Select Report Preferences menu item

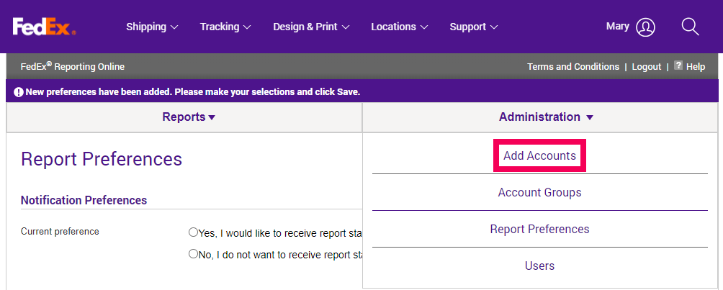[x=539, y=229]
